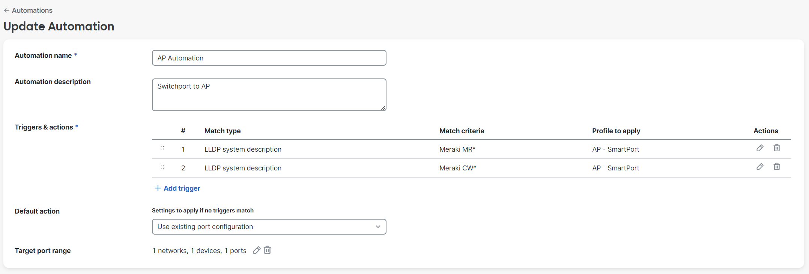This screenshot has height=274, width=809.
Task: Click the Add trigger link
Action: (182, 188)
